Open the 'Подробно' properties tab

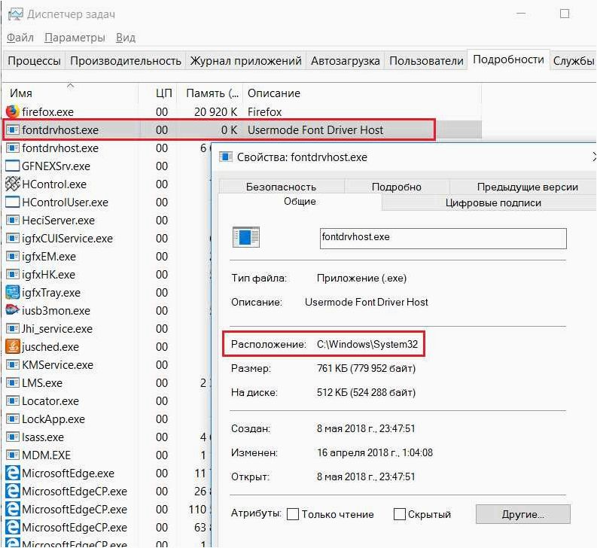[x=396, y=187]
